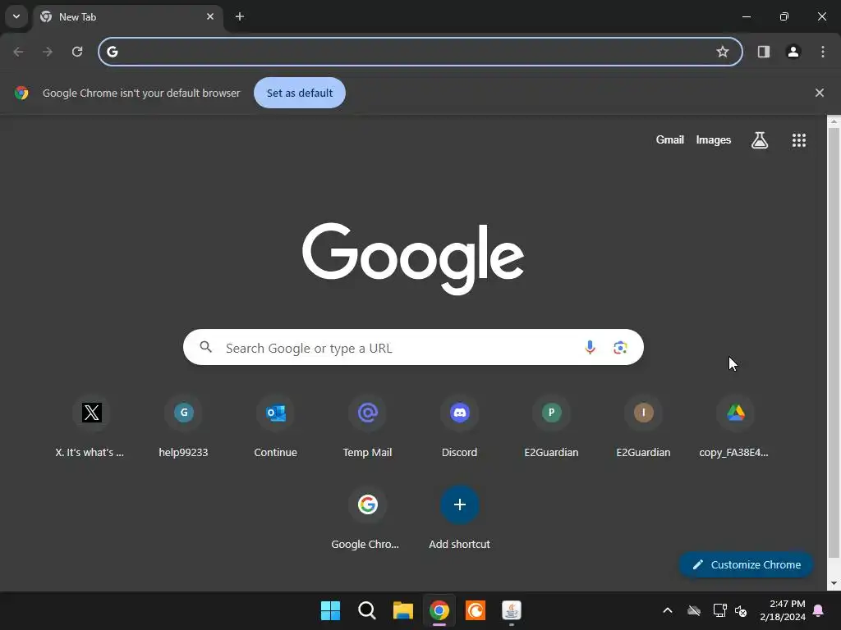The width and height of the screenshot is (841, 630).
Task: Click the magnifier icon in the Google search box
Action: click(x=206, y=347)
